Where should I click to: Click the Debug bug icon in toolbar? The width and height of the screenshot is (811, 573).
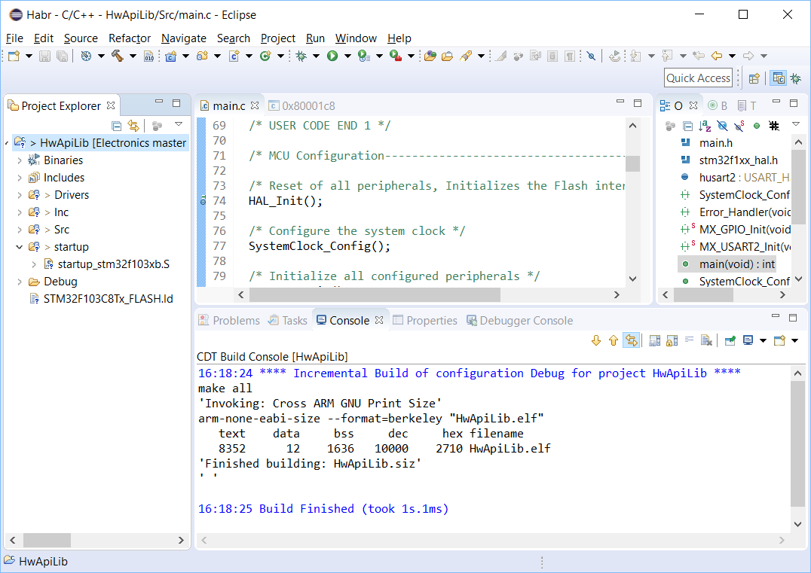click(301, 56)
